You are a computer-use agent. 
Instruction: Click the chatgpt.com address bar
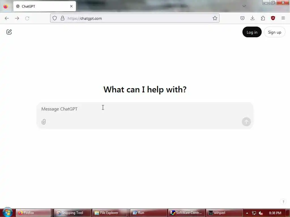click(x=135, y=18)
